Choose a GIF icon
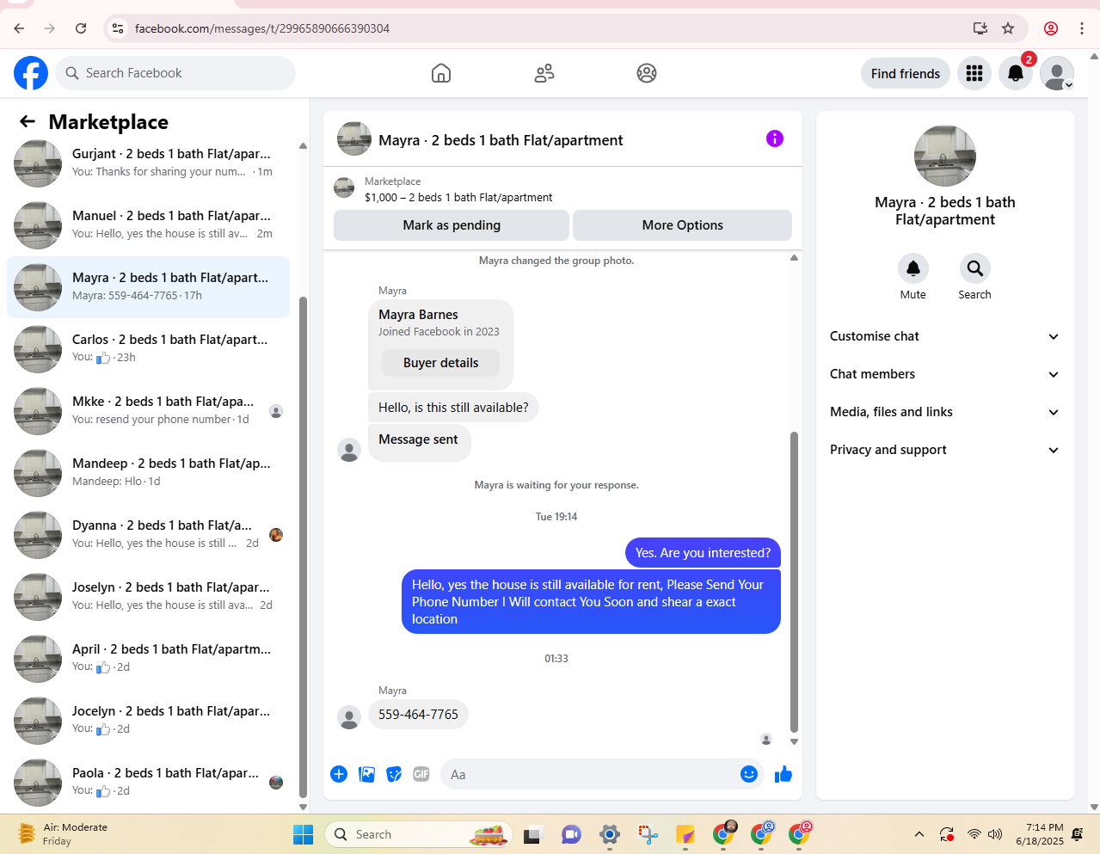 point(421,774)
